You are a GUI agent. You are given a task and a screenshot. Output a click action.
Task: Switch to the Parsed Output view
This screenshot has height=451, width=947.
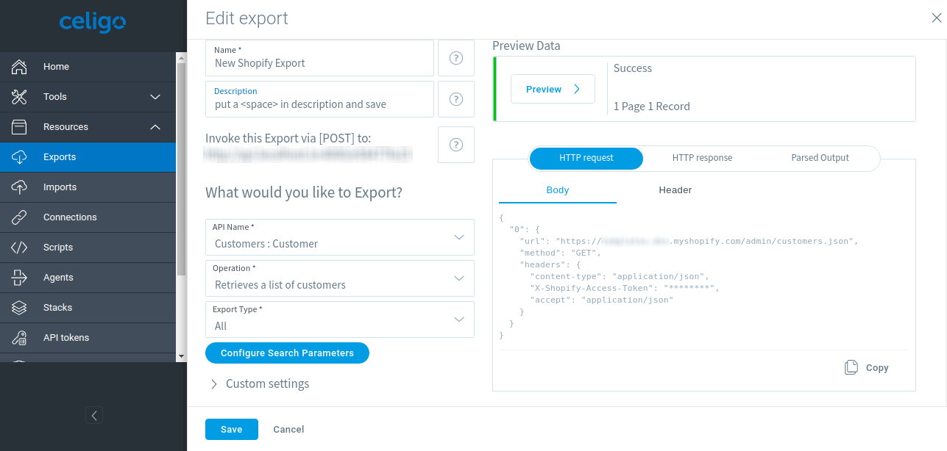click(820, 158)
